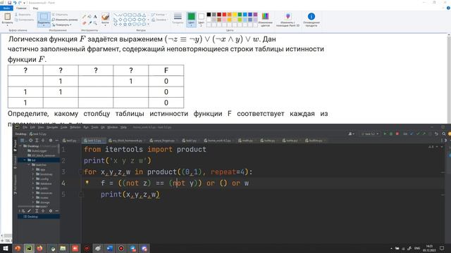Open PyCharm Refactor menu
The height and width of the screenshot is (253, 451).
(x=75, y=127)
